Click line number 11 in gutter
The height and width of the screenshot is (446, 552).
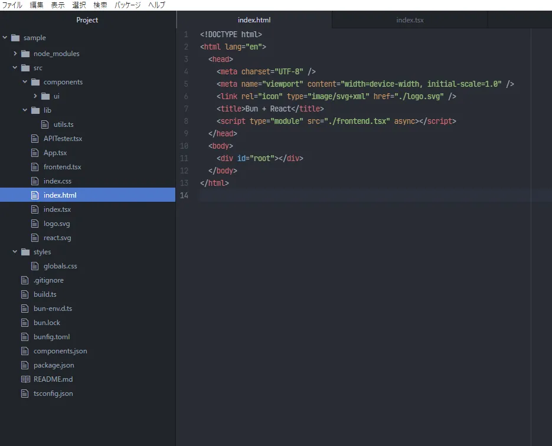(x=184, y=158)
